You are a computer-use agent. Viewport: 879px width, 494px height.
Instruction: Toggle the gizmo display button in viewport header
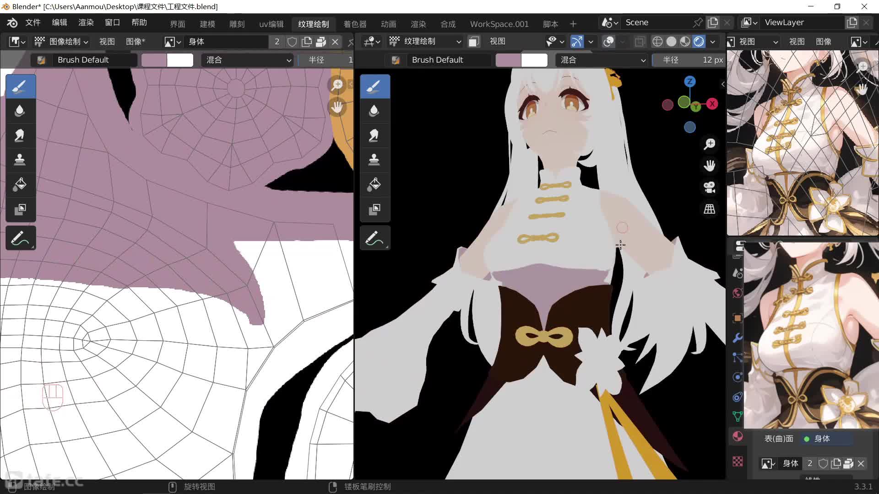[x=577, y=42]
